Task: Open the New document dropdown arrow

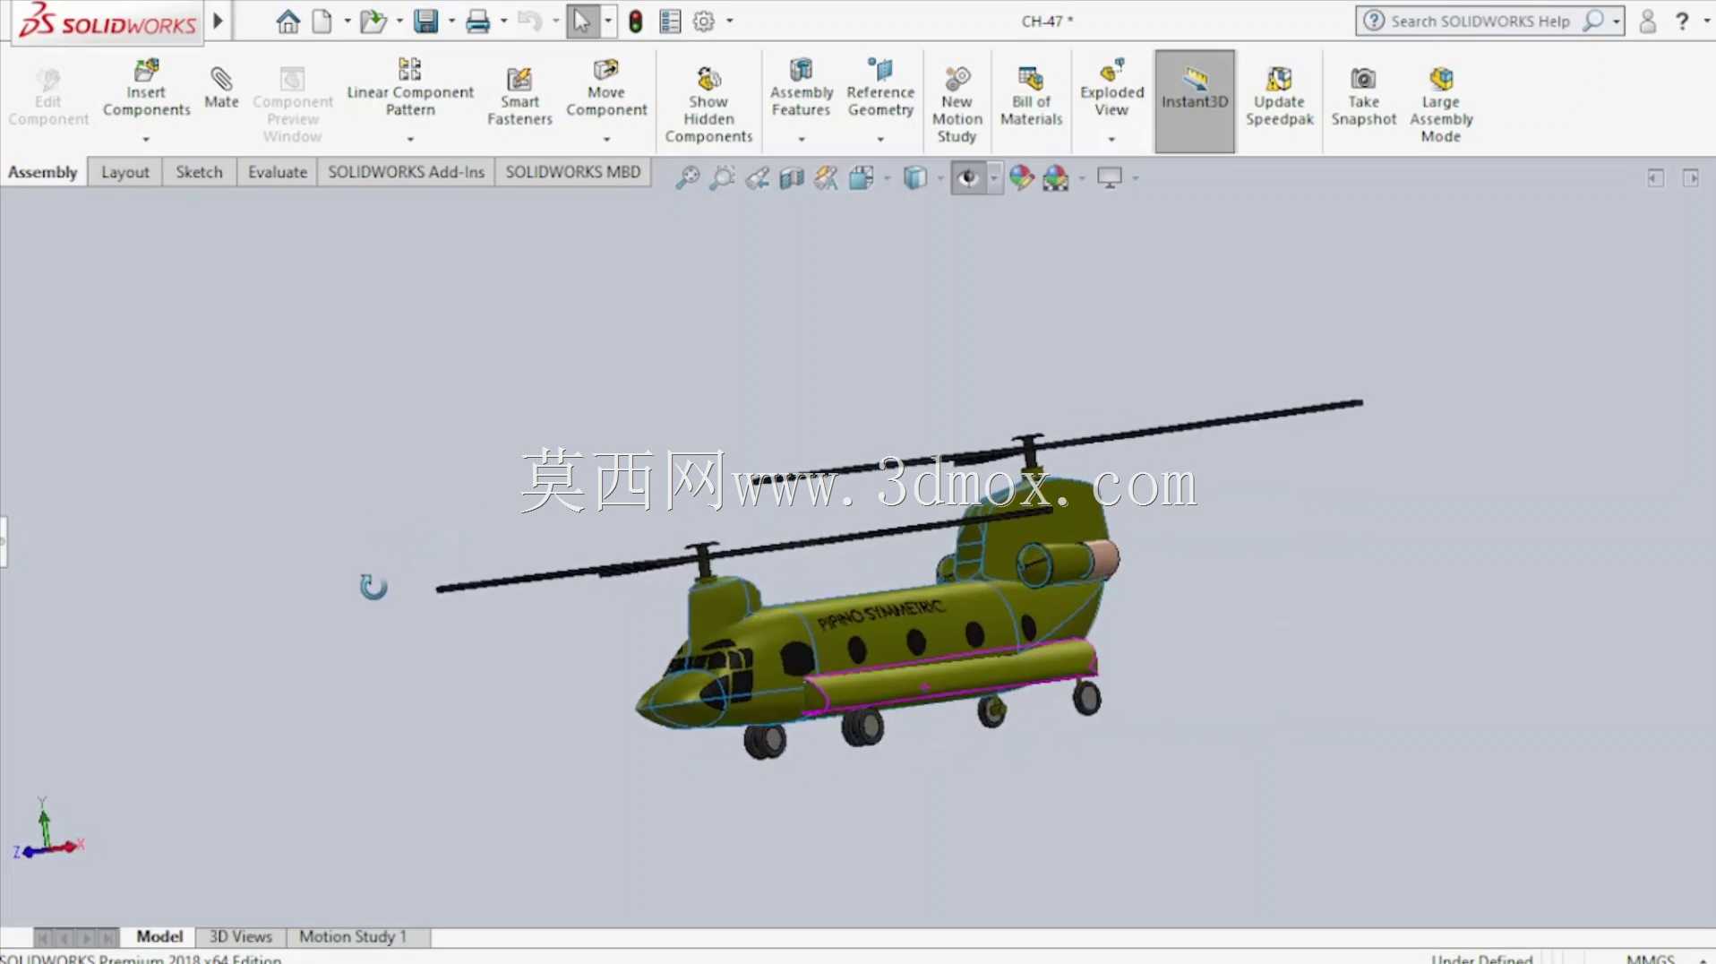Action: tap(347, 21)
